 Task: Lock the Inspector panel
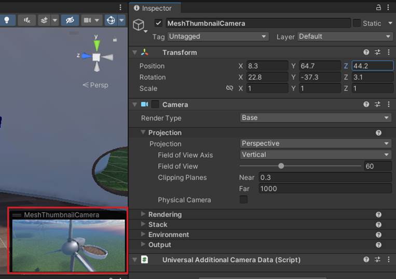tap(378, 8)
